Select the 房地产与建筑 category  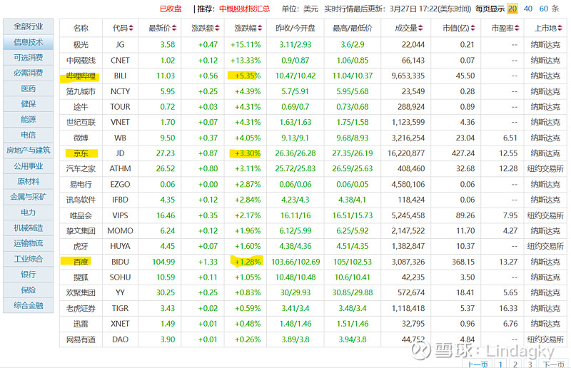point(29,150)
